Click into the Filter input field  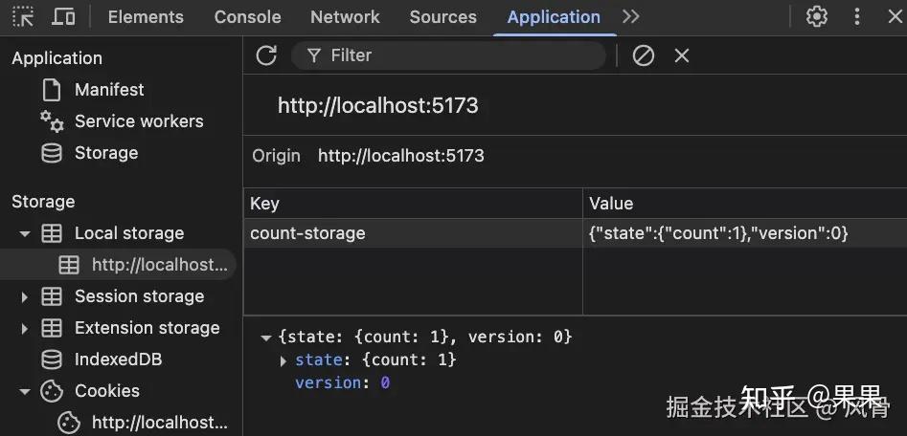click(460, 55)
